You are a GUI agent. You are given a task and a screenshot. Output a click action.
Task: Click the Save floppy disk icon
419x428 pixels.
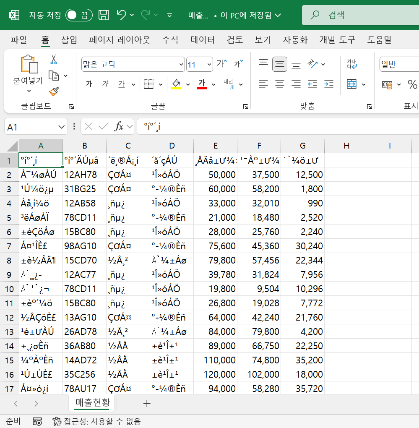click(x=104, y=16)
